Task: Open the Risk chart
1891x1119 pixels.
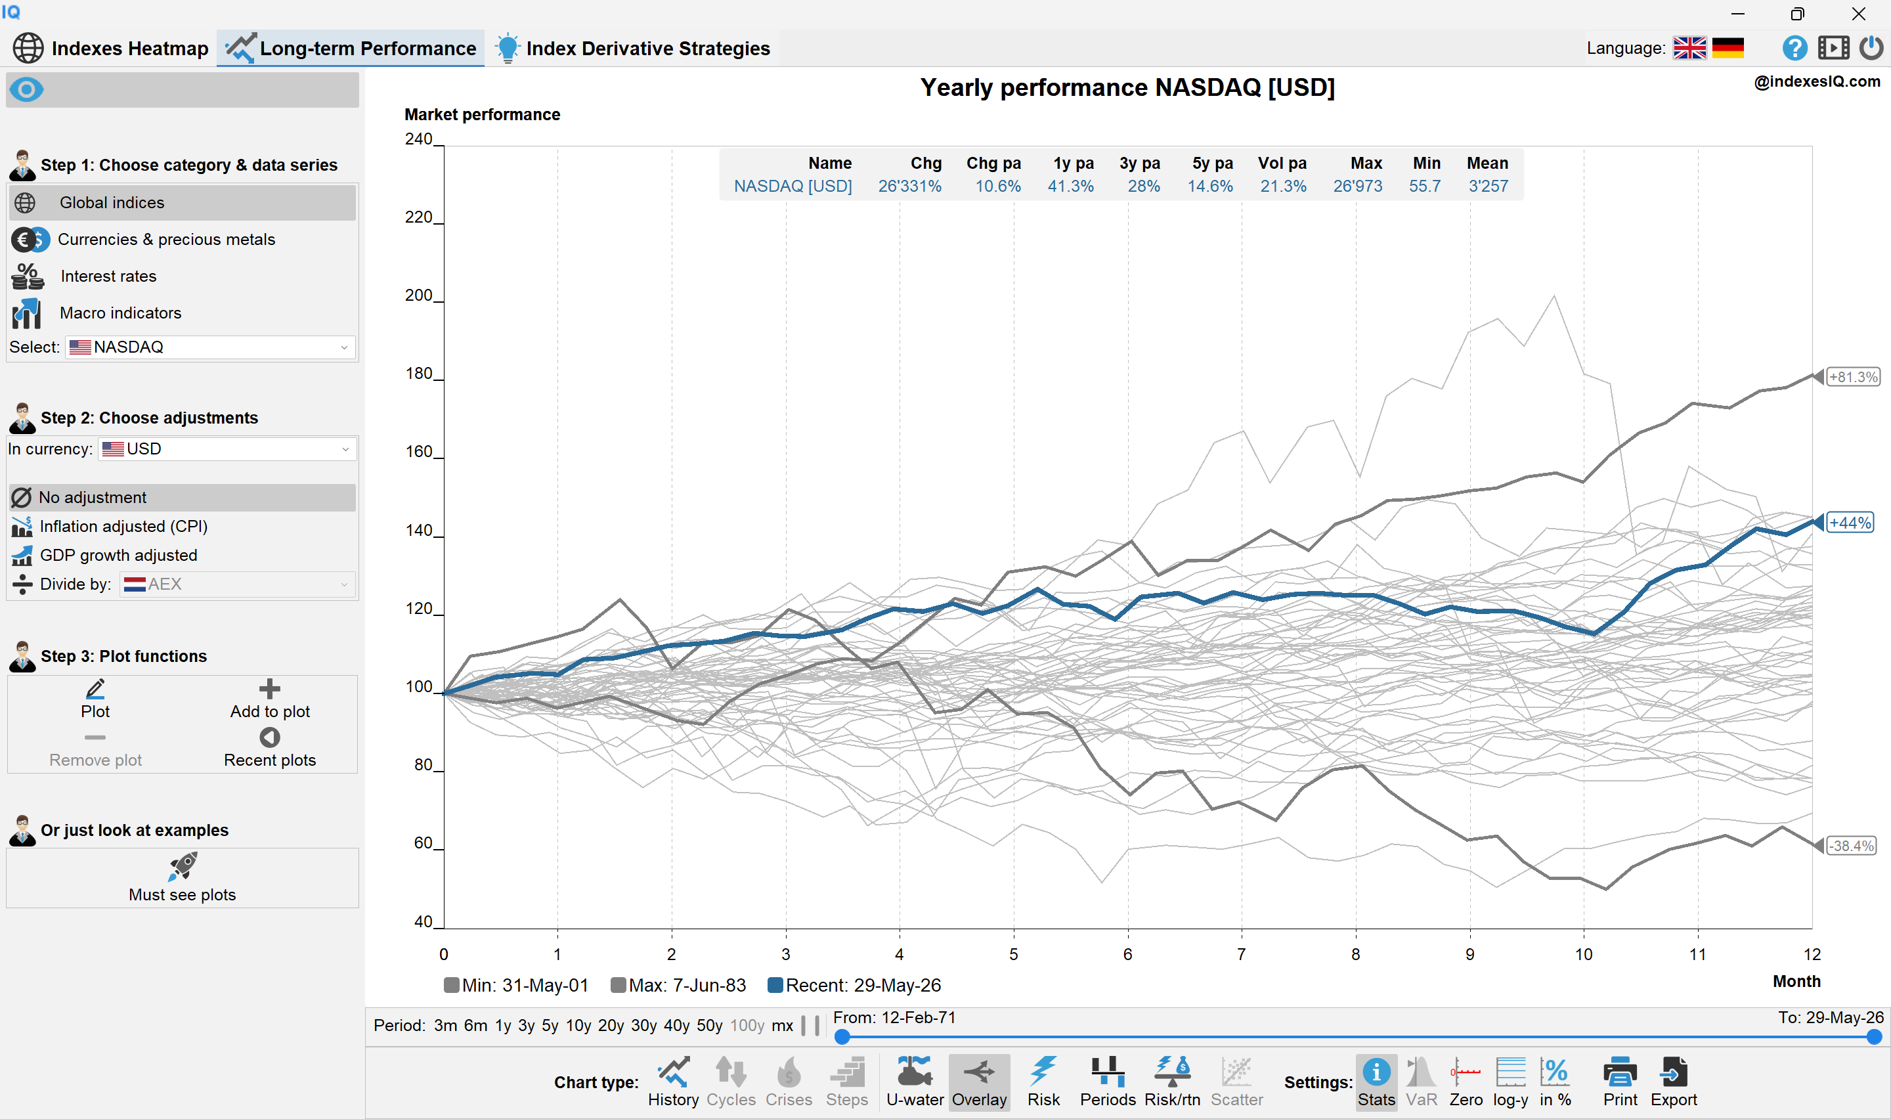Action: [x=1043, y=1082]
